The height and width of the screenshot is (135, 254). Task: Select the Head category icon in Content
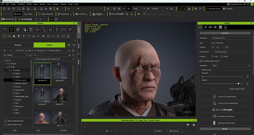click(18, 29)
